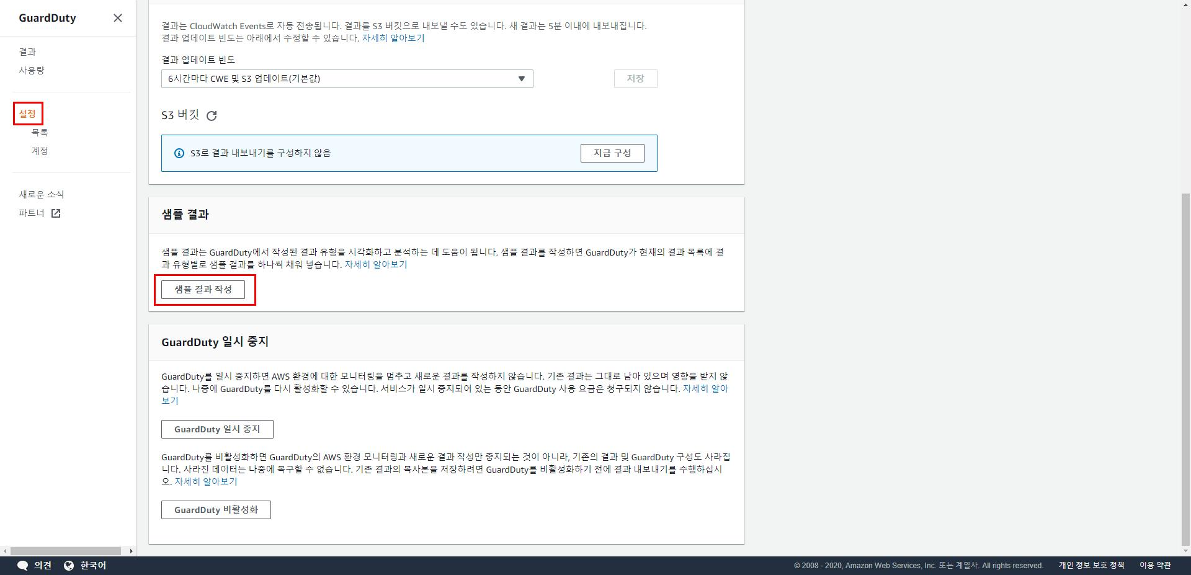1191x575 pixels.
Task: Open external link icon next to 파트너
Action: pyautogui.click(x=56, y=213)
